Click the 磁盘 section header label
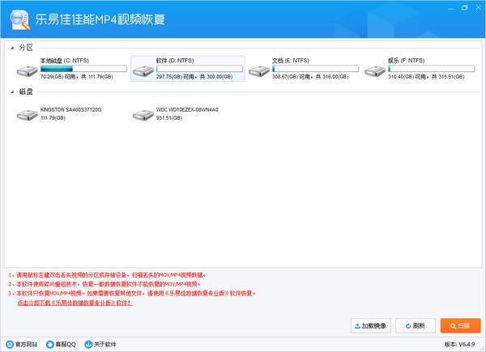This screenshot has width=486, height=352. 26,91
